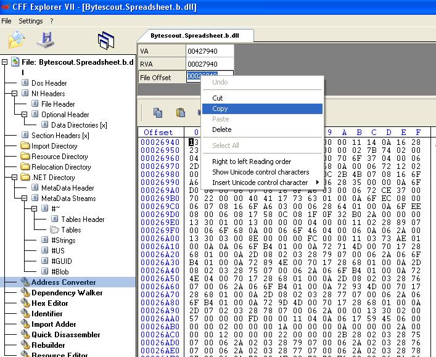Collapse the Optional Header tree node

point(25,114)
